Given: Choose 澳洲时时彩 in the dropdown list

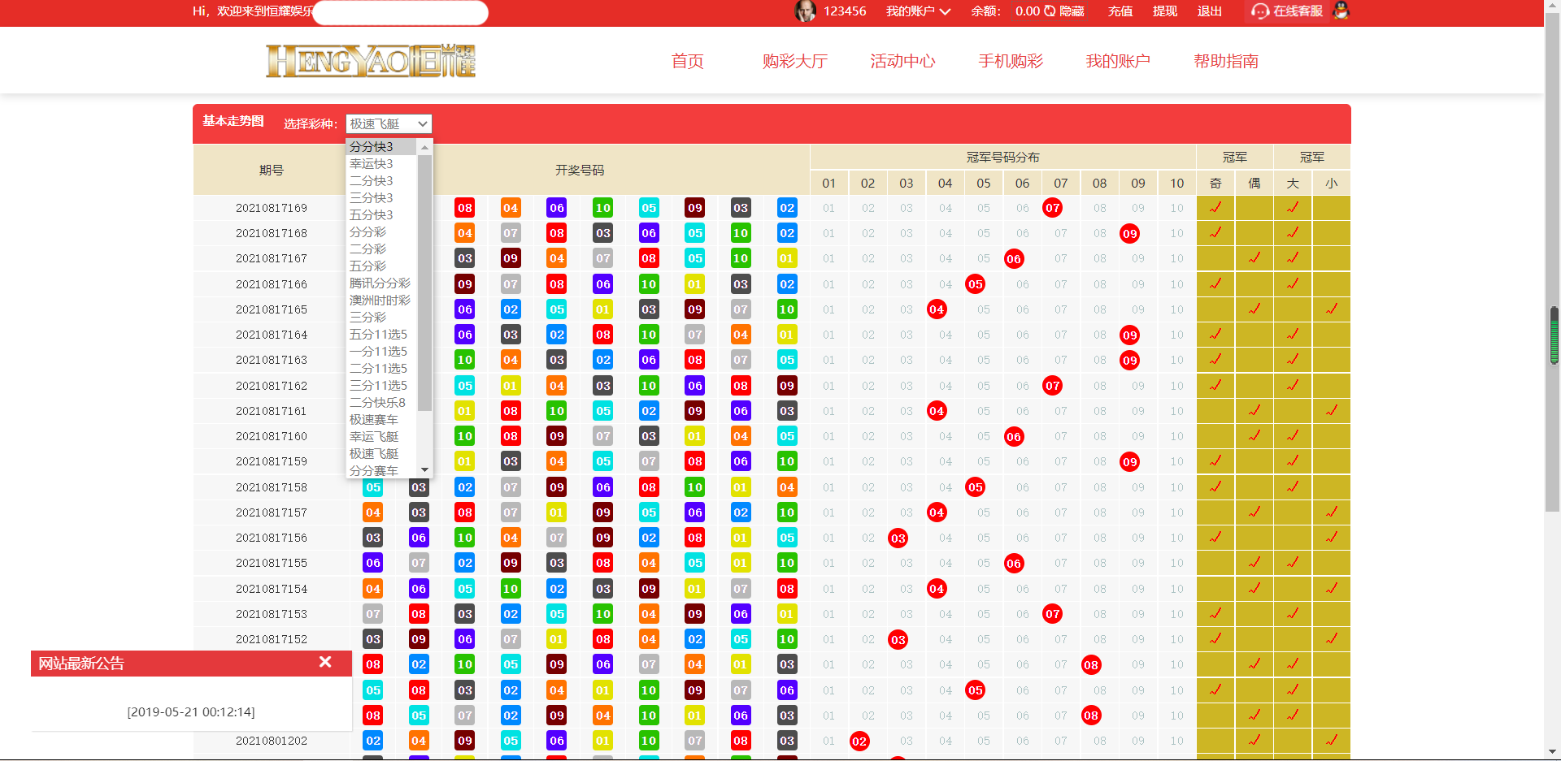Looking at the screenshot, I should pos(380,301).
